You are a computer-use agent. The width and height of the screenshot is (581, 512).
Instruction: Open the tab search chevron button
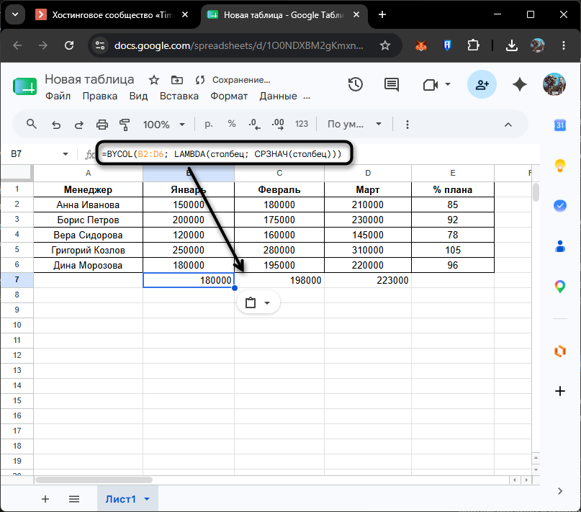[15, 15]
